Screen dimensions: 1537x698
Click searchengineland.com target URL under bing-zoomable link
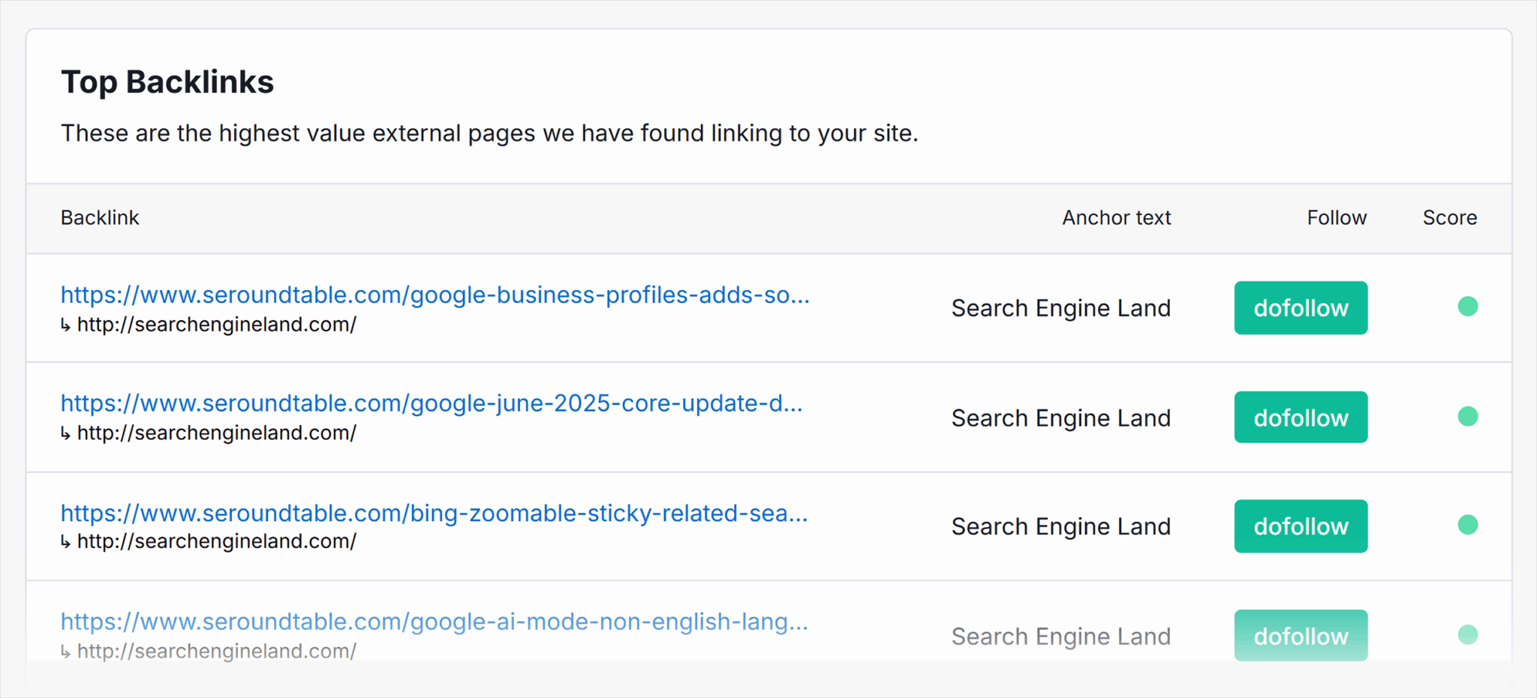click(216, 541)
